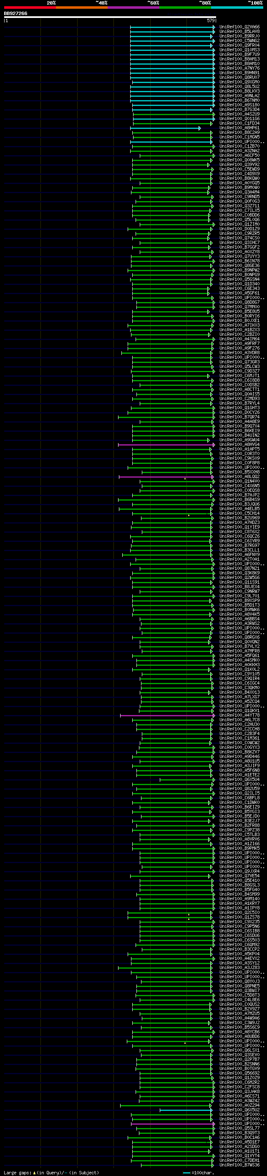Select the UniRef100_A6CF50 label

point(239,155)
